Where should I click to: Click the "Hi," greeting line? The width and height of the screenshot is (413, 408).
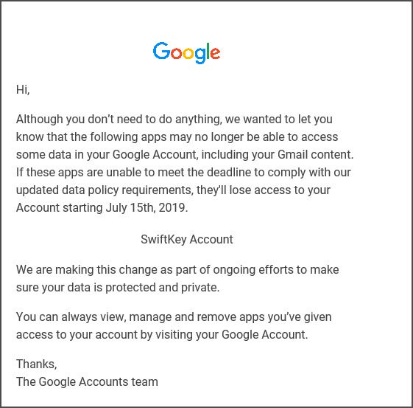23,89
